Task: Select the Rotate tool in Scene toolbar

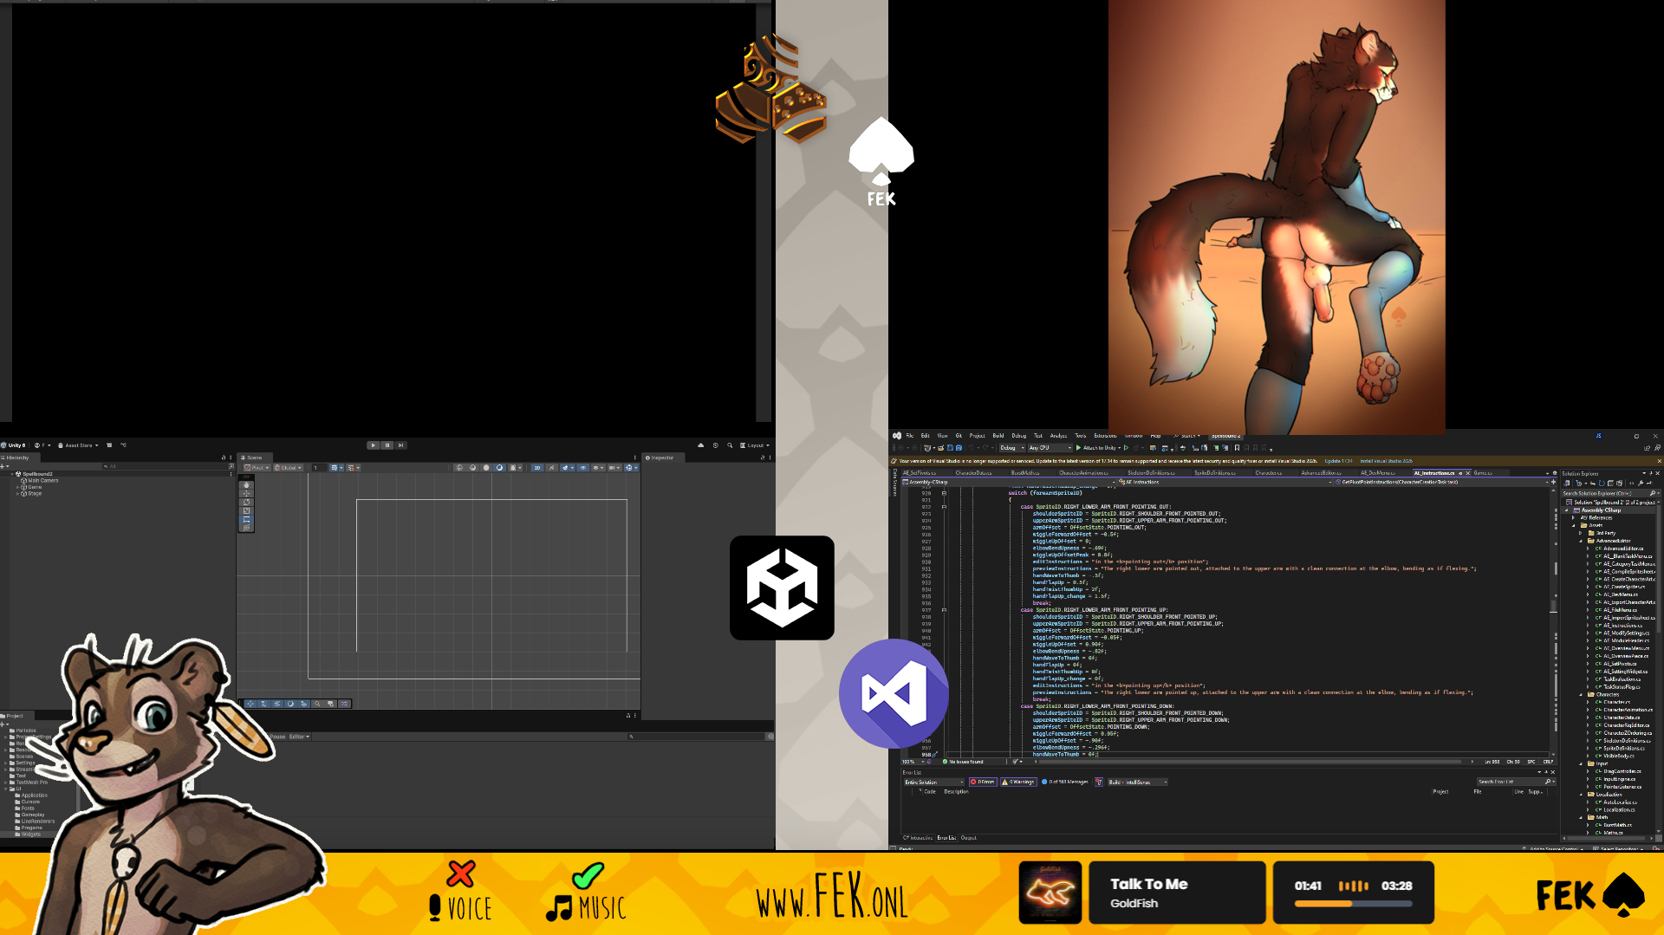Action: (x=246, y=502)
